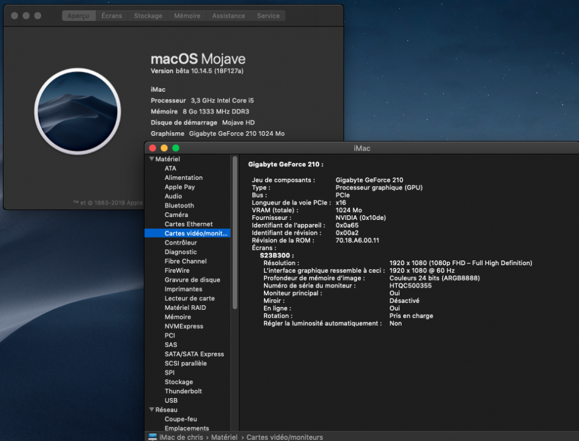
Task: Close the iMac System Information window
Action: tap(152, 148)
